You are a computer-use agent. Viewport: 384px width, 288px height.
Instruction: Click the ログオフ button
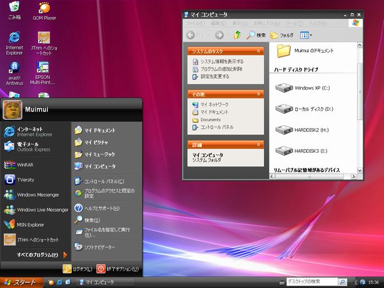(78, 269)
